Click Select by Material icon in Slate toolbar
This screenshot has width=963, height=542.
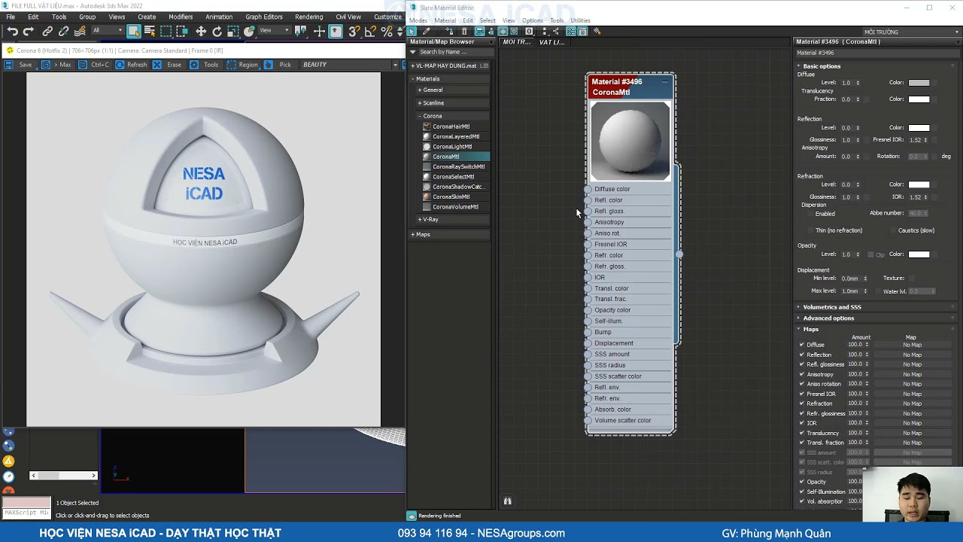click(x=597, y=32)
